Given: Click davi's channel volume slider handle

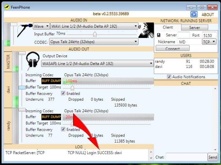Looking at the screenshot, I should pyautogui.click(x=22, y=88).
